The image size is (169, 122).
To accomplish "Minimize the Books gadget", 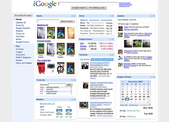I will pos(74,16).
